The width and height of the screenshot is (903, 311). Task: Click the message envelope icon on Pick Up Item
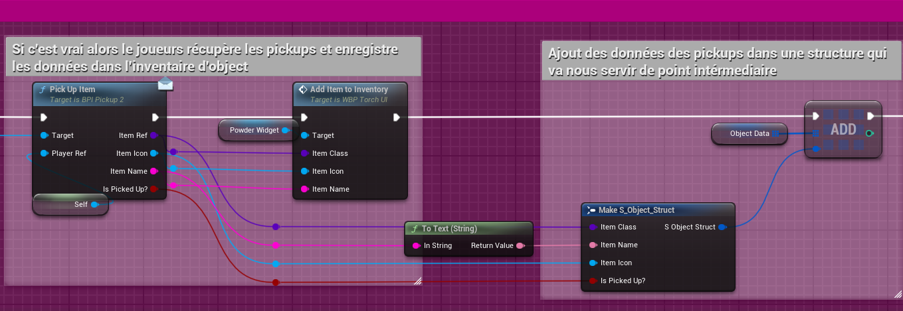click(165, 83)
